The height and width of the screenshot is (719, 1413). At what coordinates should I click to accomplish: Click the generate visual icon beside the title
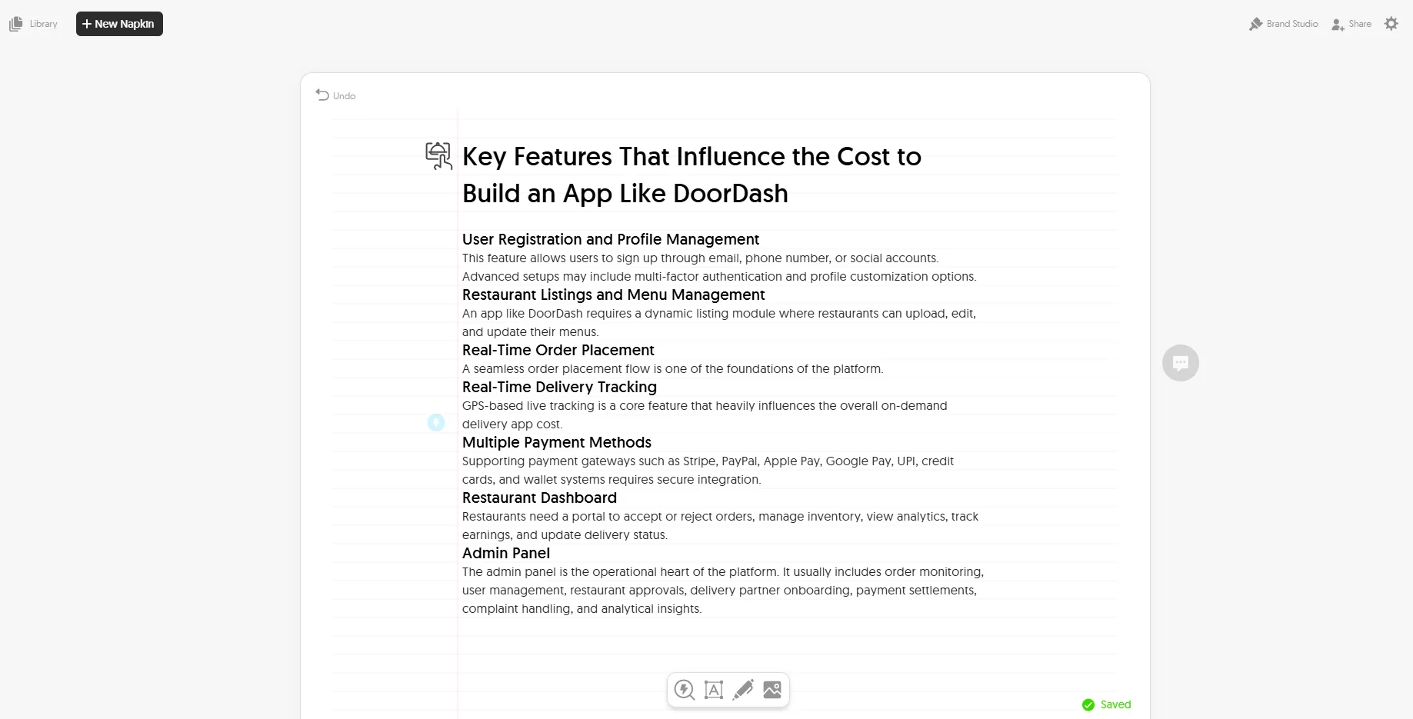pos(438,155)
